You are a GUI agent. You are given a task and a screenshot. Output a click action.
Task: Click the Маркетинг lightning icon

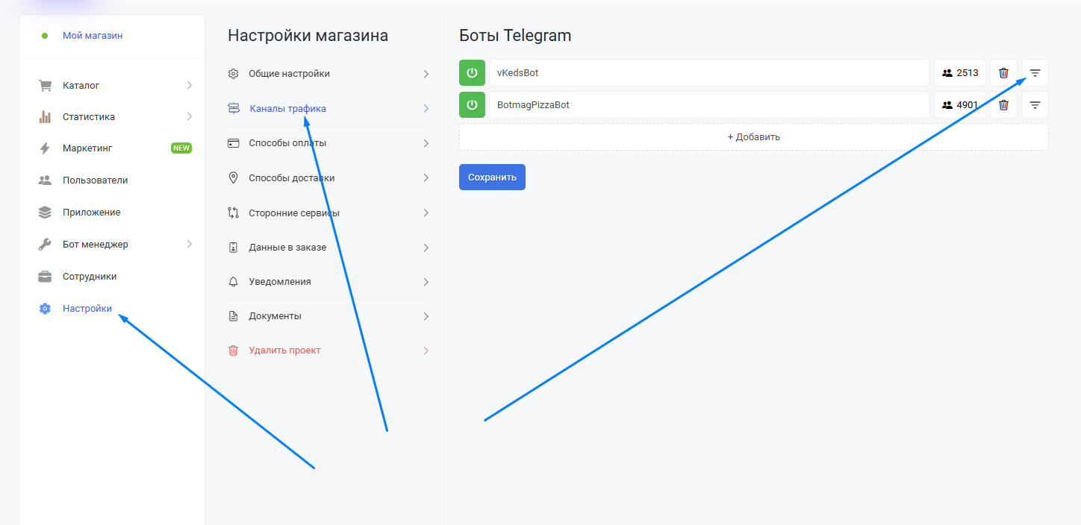[x=45, y=148]
